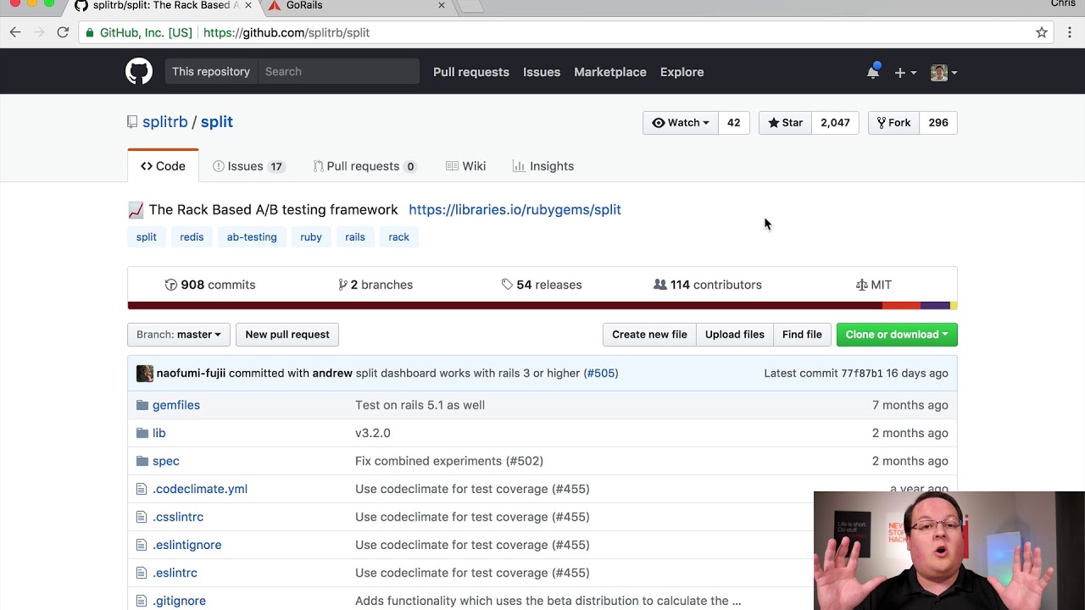Open the Pull requests repository tab

[364, 166]
